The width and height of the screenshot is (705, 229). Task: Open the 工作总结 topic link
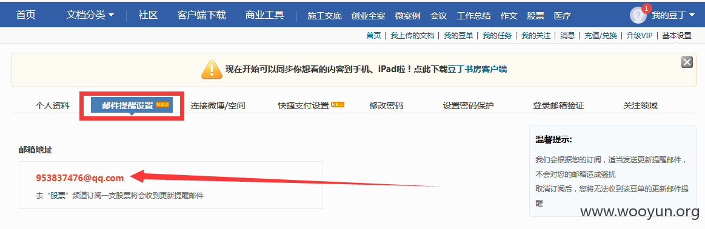[473, 16]
